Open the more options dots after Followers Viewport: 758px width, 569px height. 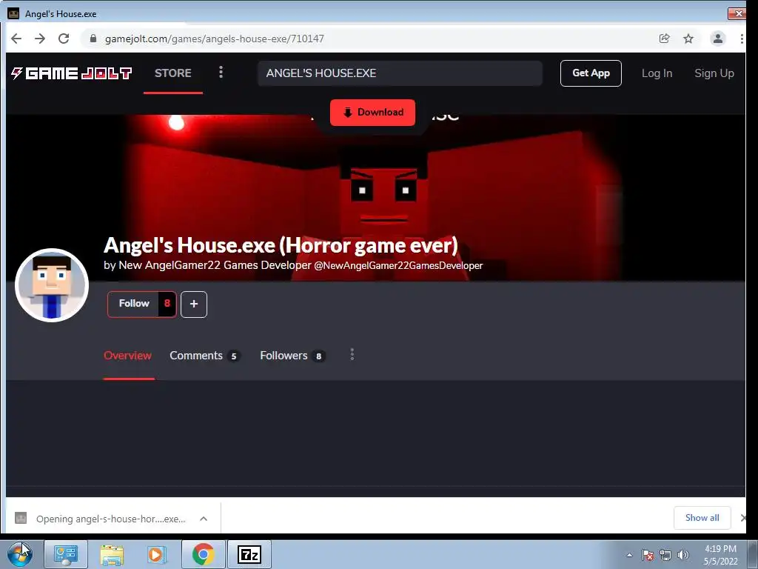coord(352,355)
